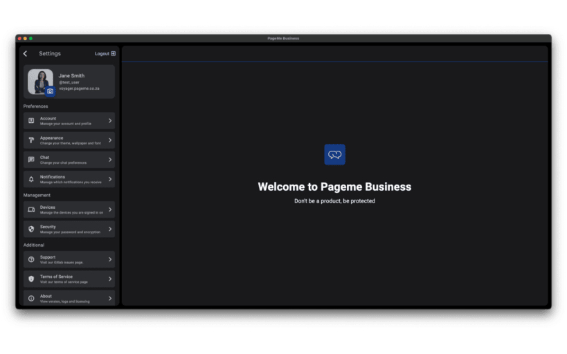Maximize window with the green button
This screenshot has width=567, height=354.
[30, 38]
